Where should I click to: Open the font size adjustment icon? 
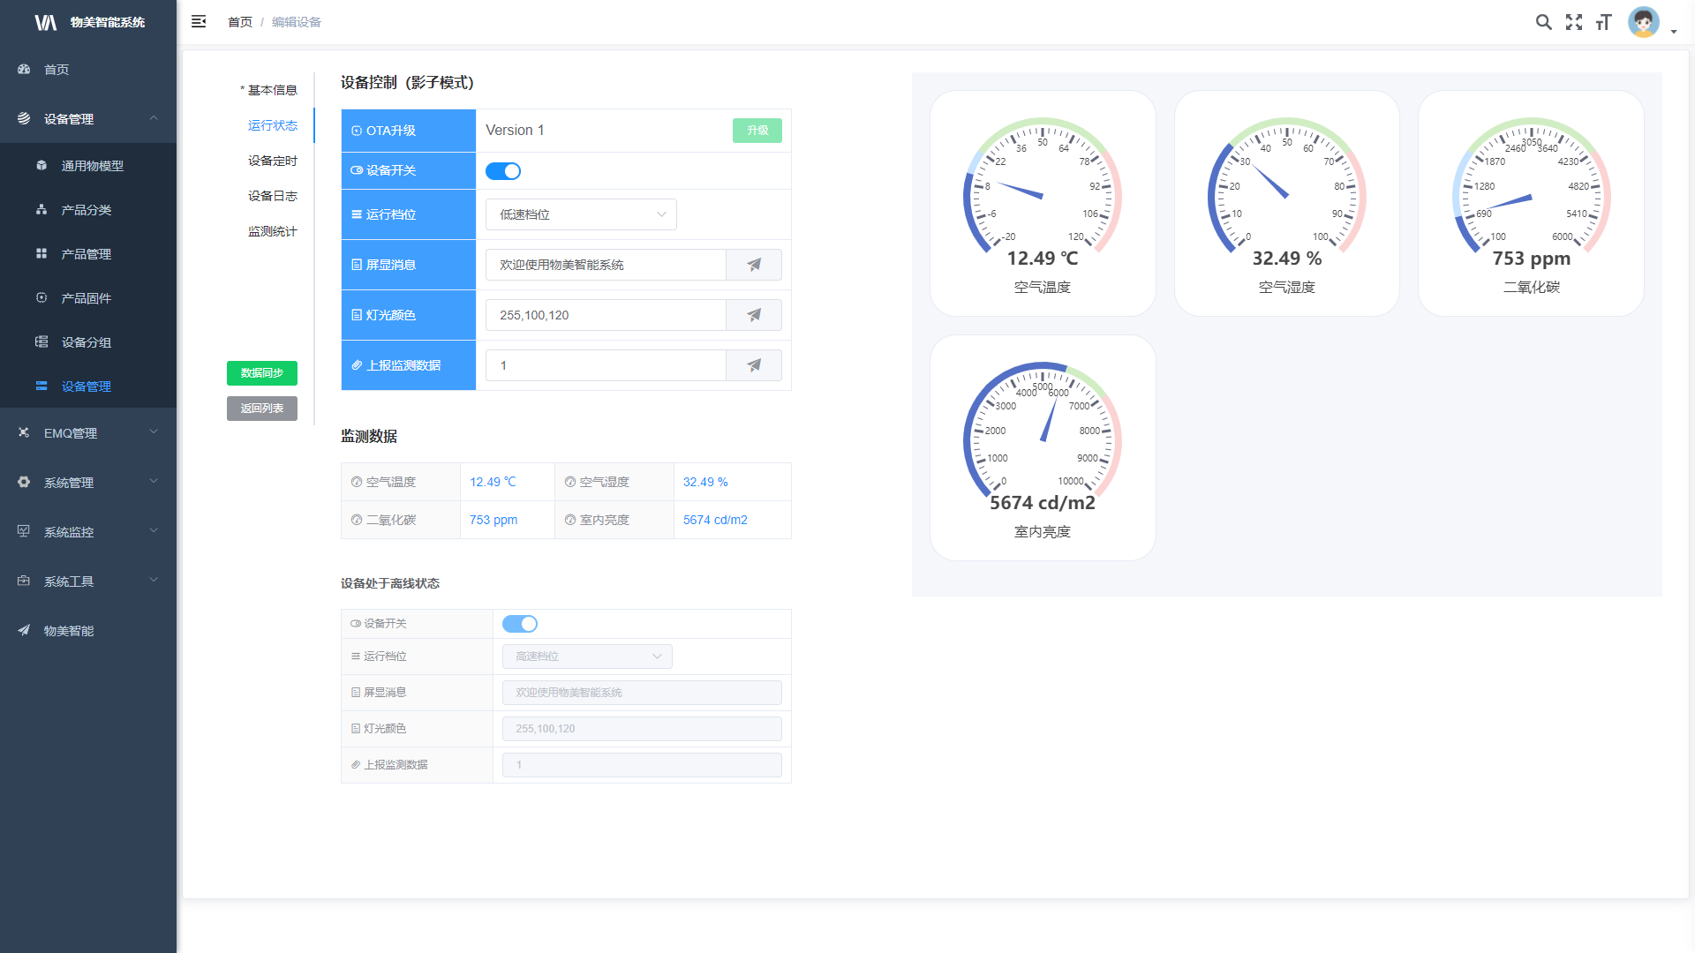pyautogui.click(x=1604, y=22)
